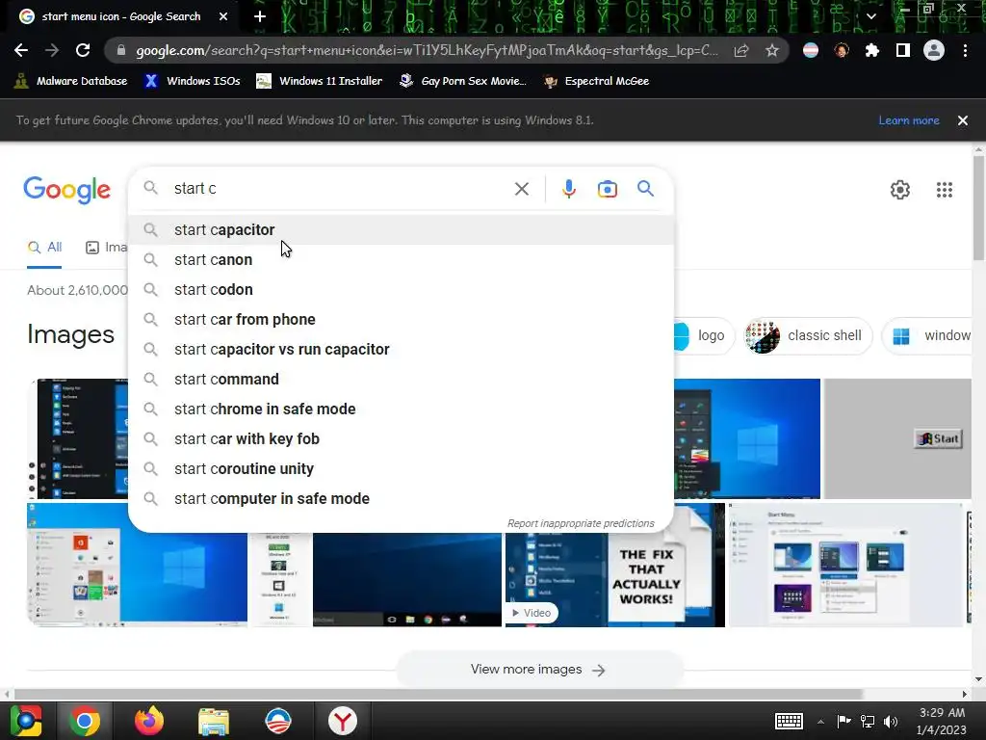The height and width of the screenshot is (740, 986).
Task: Choose start car with key fob
Action: tap(401, 439)
